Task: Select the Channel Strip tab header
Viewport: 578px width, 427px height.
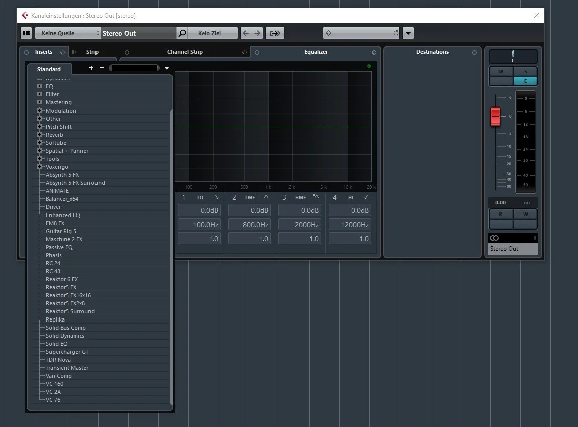Action: click(184, 52)
